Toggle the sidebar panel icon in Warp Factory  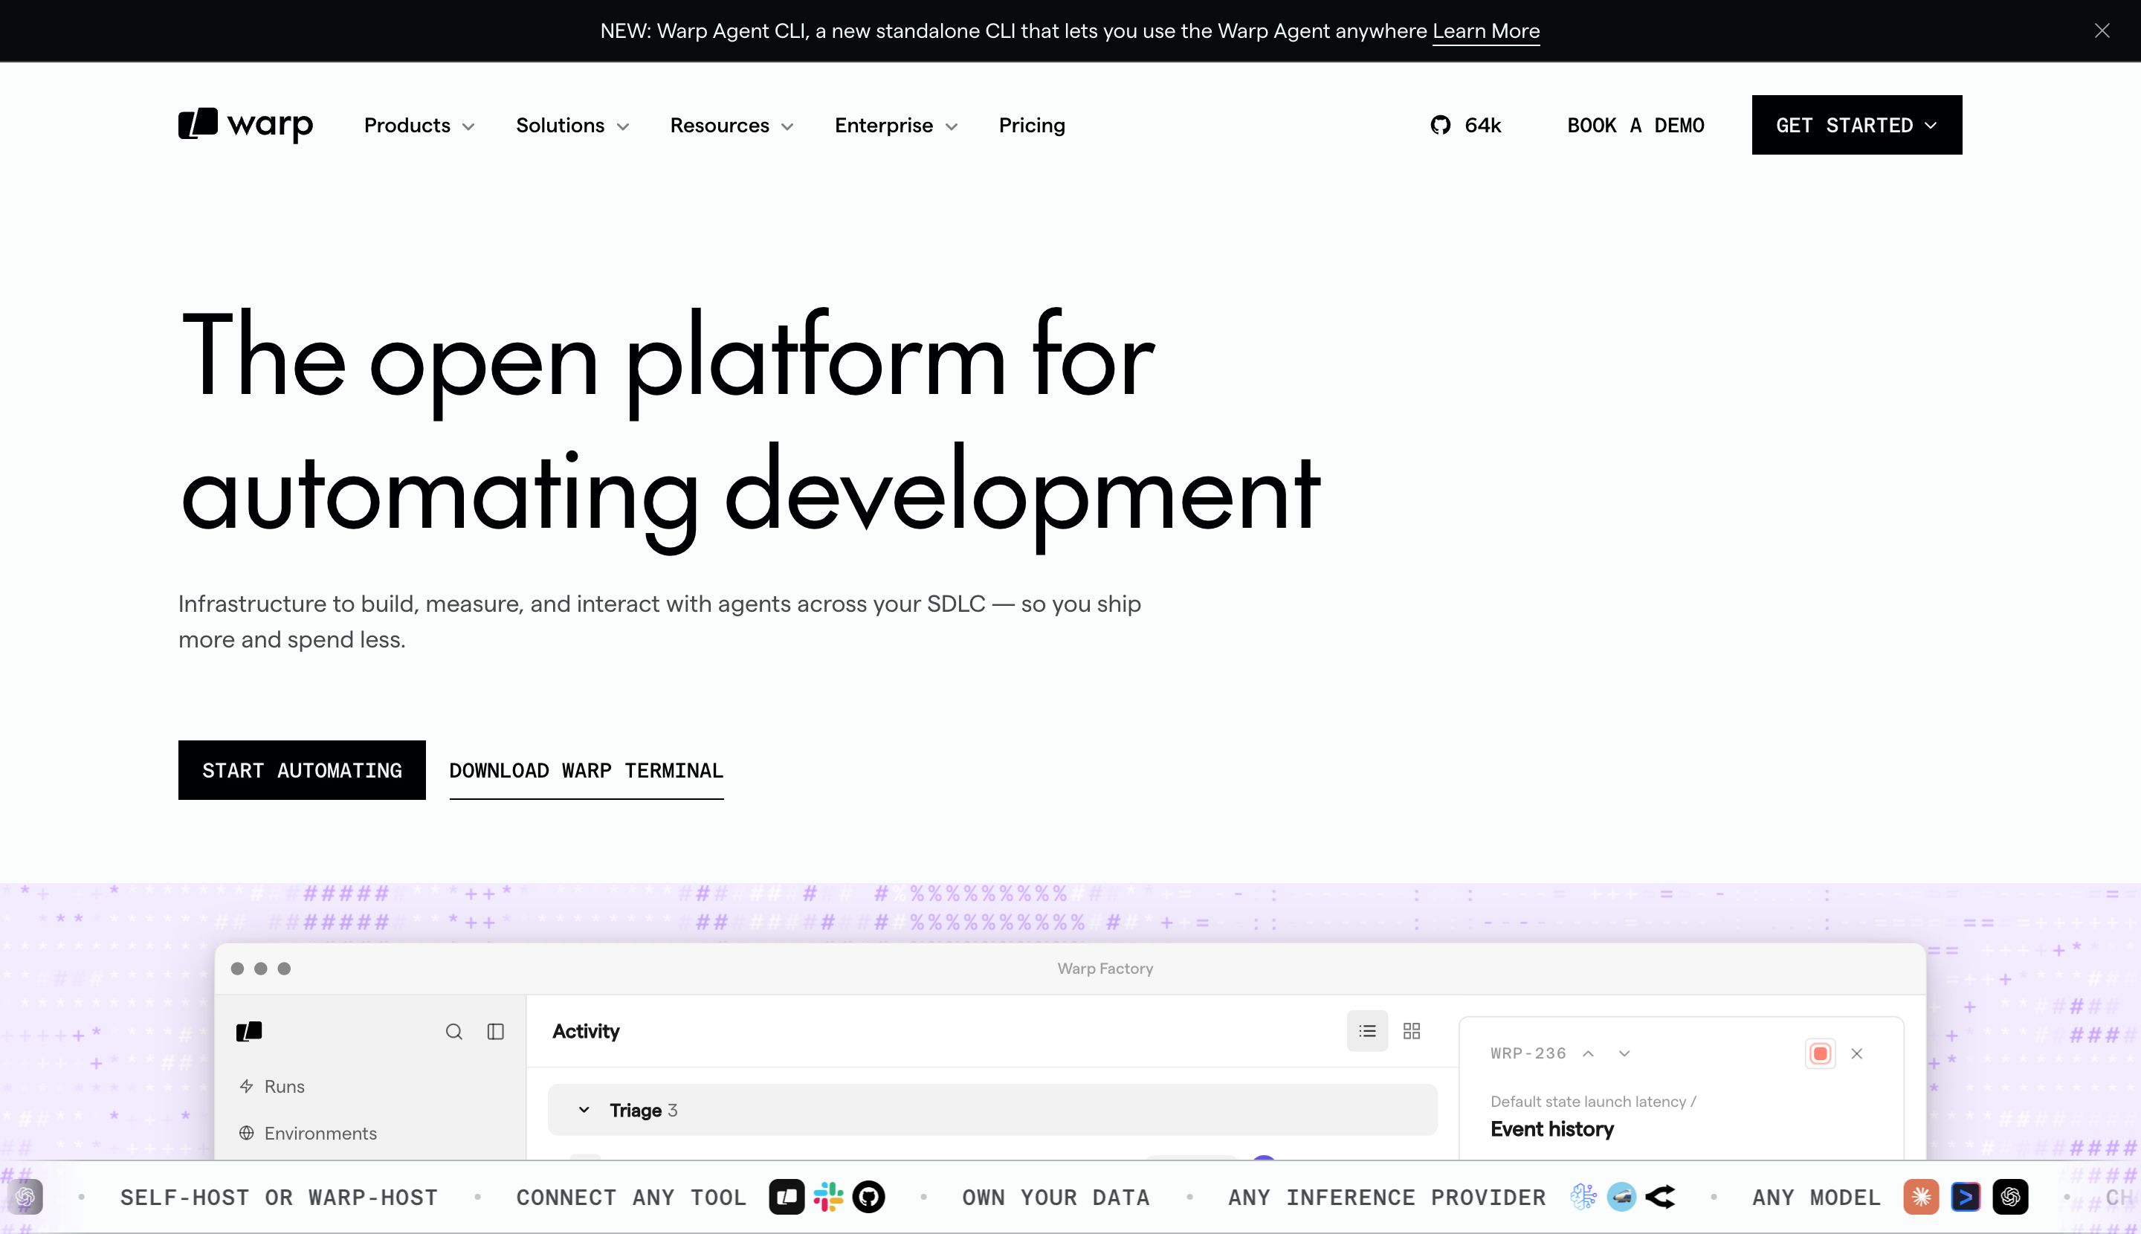(496, 1032)
